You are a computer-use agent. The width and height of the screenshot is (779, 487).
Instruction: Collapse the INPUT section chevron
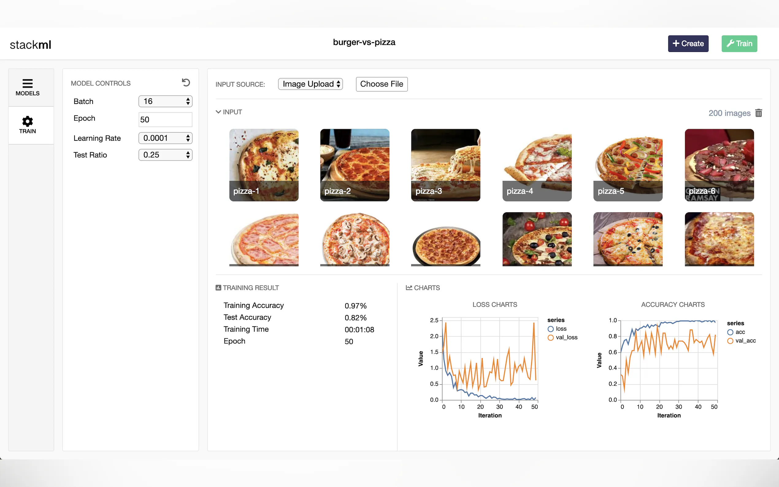click(x=218, y=112)
